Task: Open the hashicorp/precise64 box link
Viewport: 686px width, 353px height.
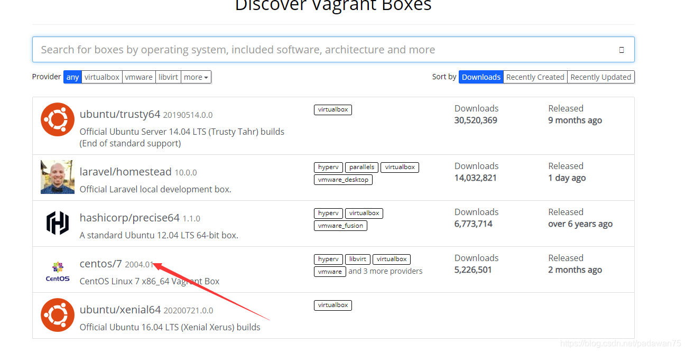Action: 130,218
